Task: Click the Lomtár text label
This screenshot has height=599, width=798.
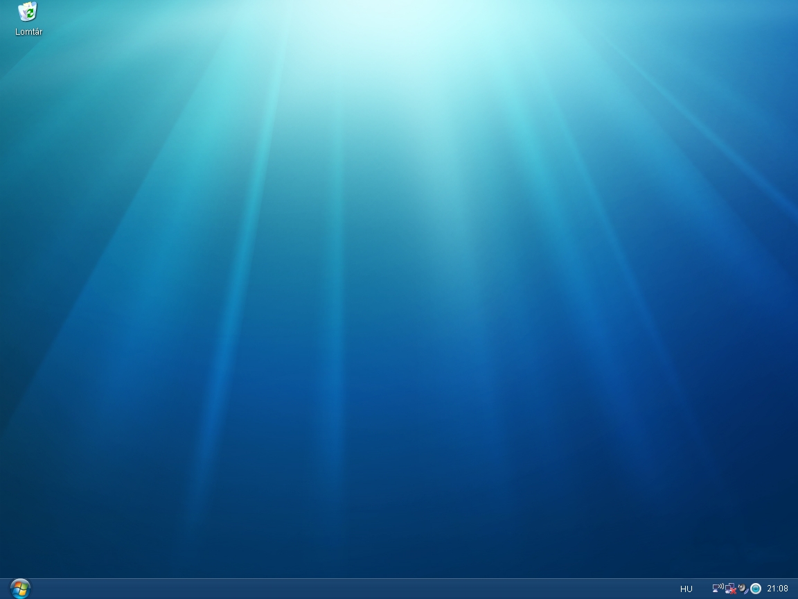Action: (x=28, y=32)
